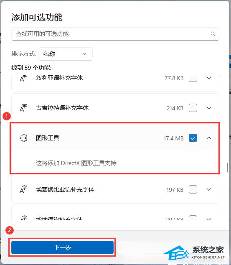Screen dimensions: 231x265
Task: Uncheck the 图形工具 checkbox
Action: (x=193, y=138)
